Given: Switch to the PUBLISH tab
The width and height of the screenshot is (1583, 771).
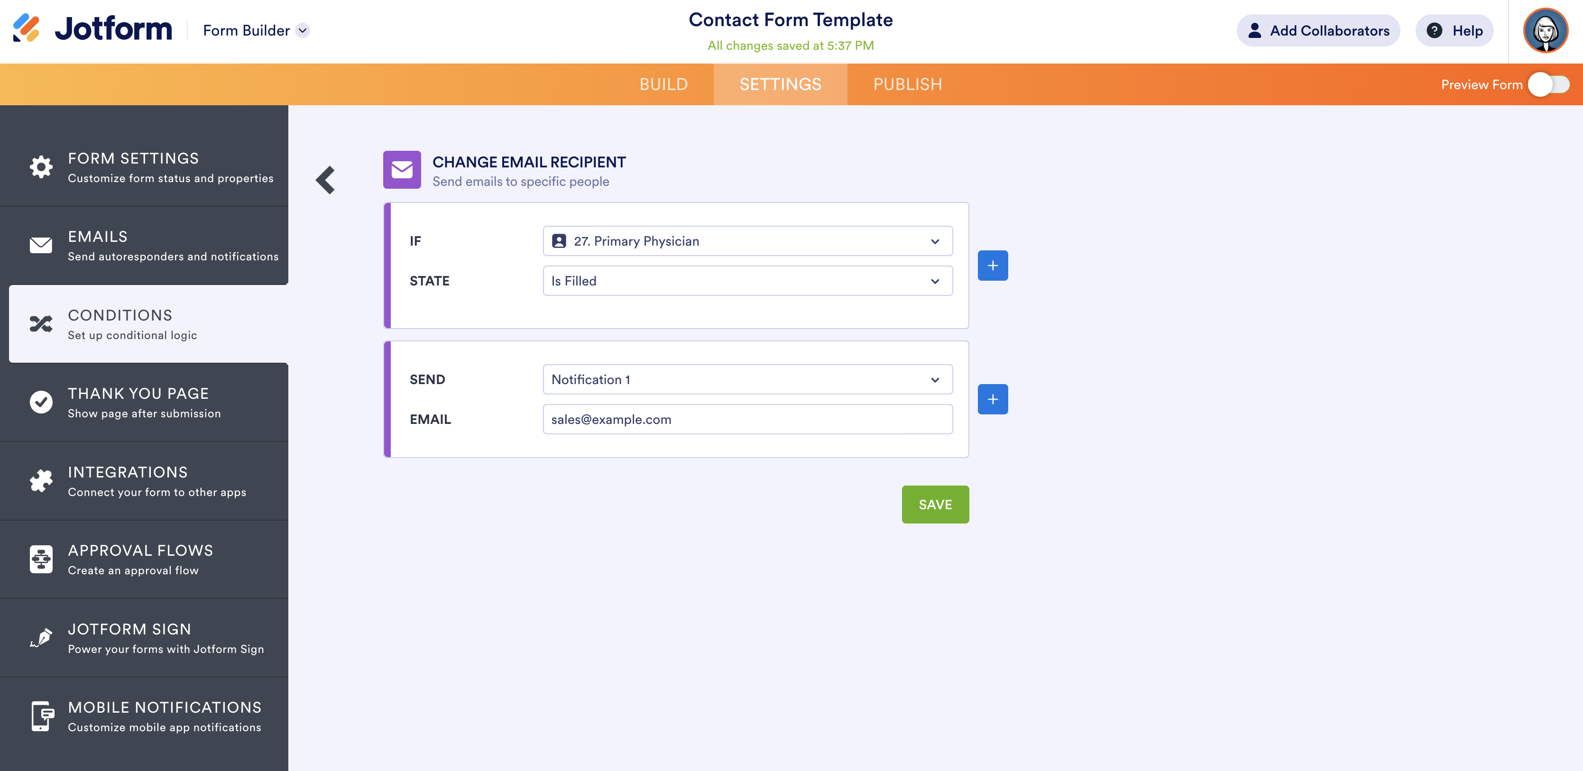Looking at the screenshot, I should click(907, 85).
